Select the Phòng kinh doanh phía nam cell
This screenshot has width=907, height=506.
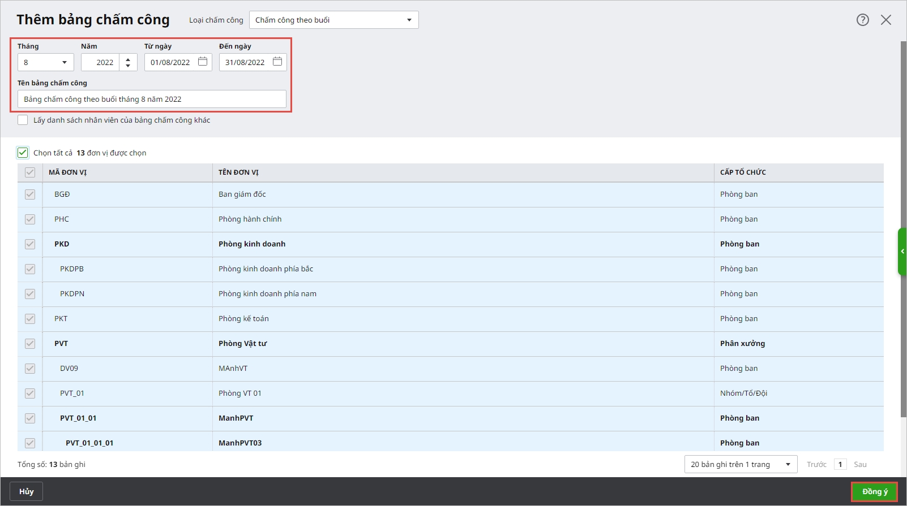pos(463,294)
